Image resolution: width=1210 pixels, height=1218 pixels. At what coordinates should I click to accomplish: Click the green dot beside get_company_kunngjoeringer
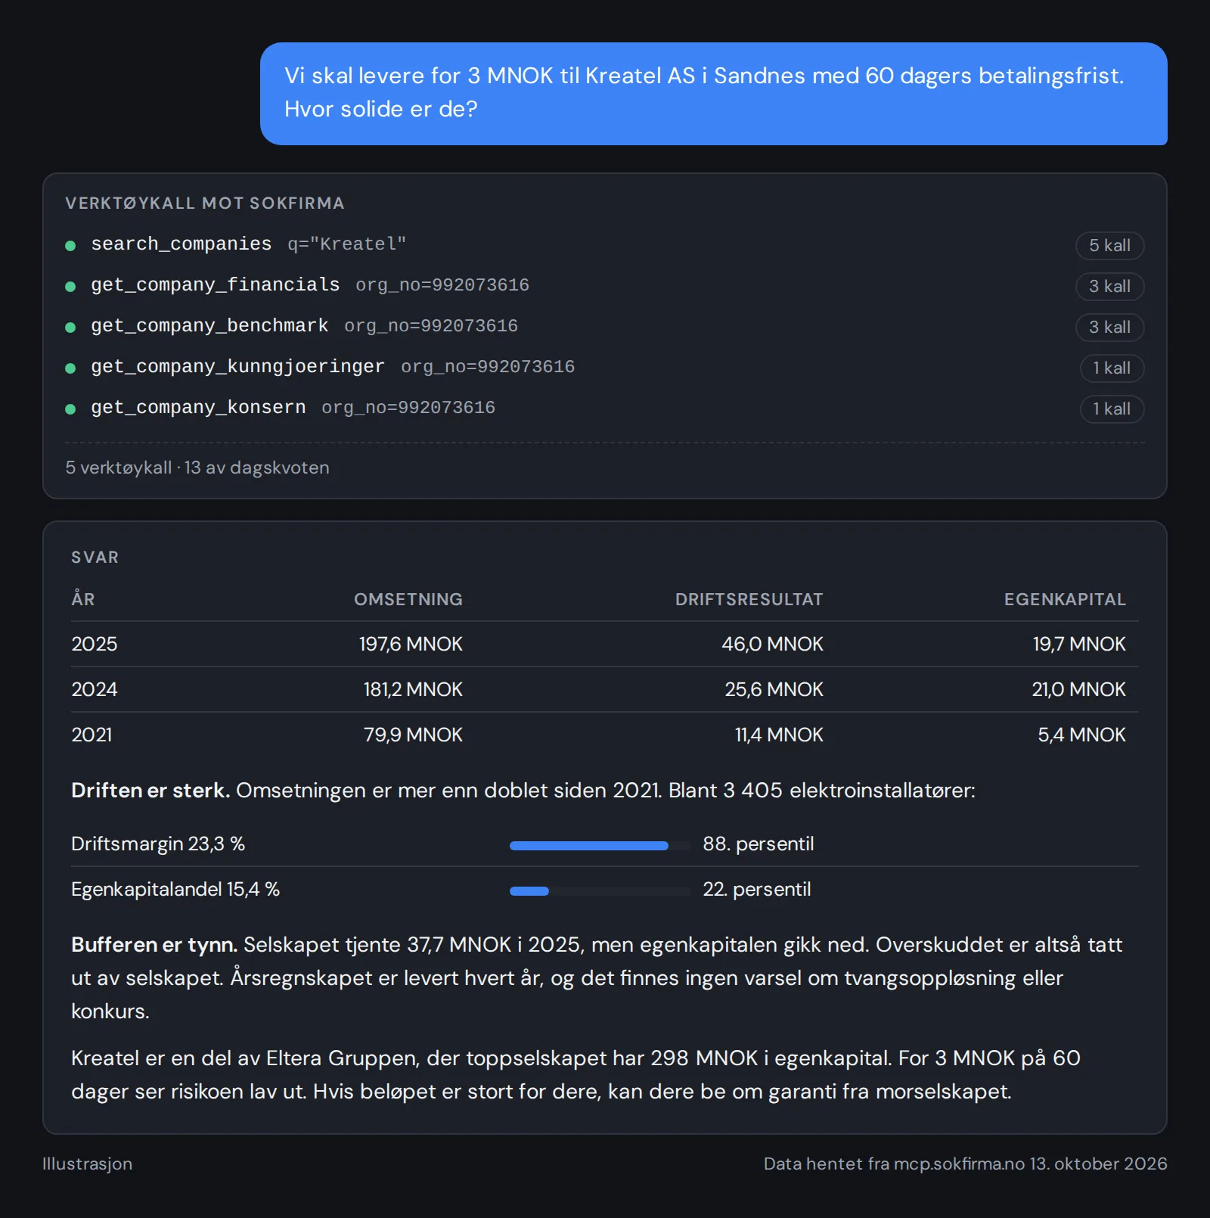point(70,368)
